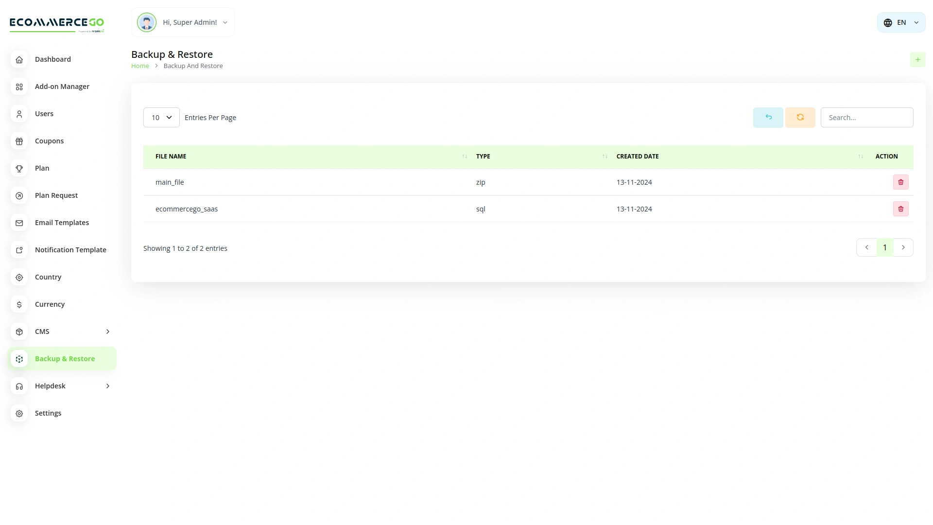Open Email Templates from the sidebar
The image size is (933, 525).
[x=62, y=222]
